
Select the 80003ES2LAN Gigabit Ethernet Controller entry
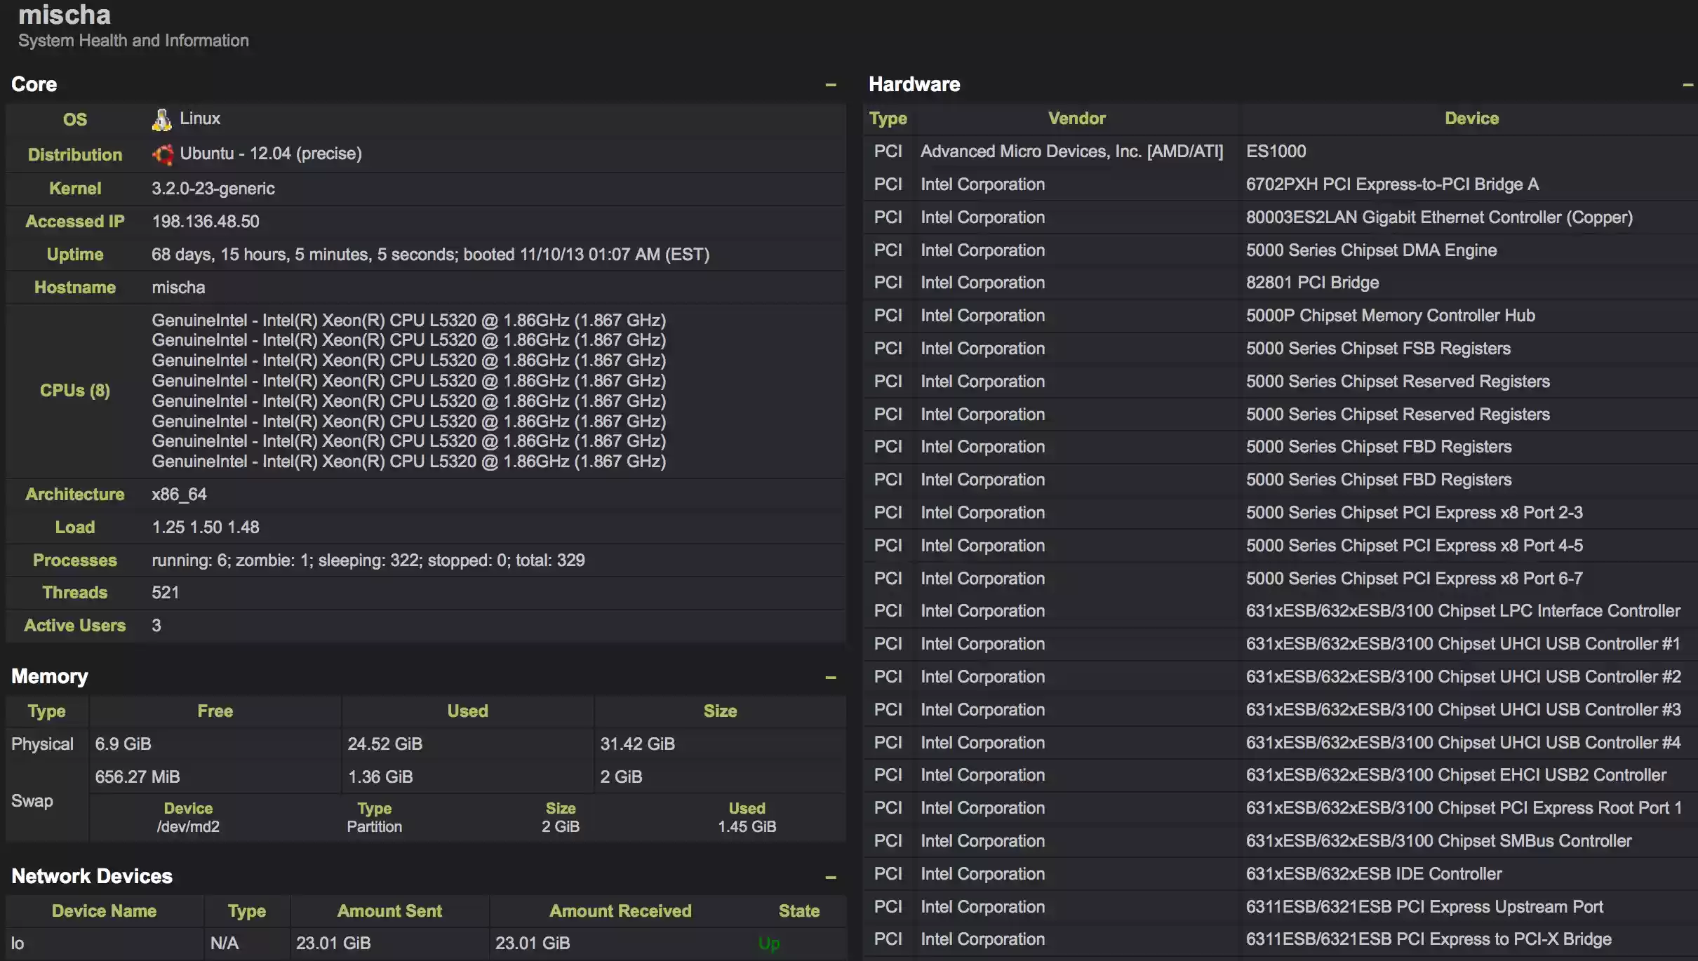[x=1439, y=217]
